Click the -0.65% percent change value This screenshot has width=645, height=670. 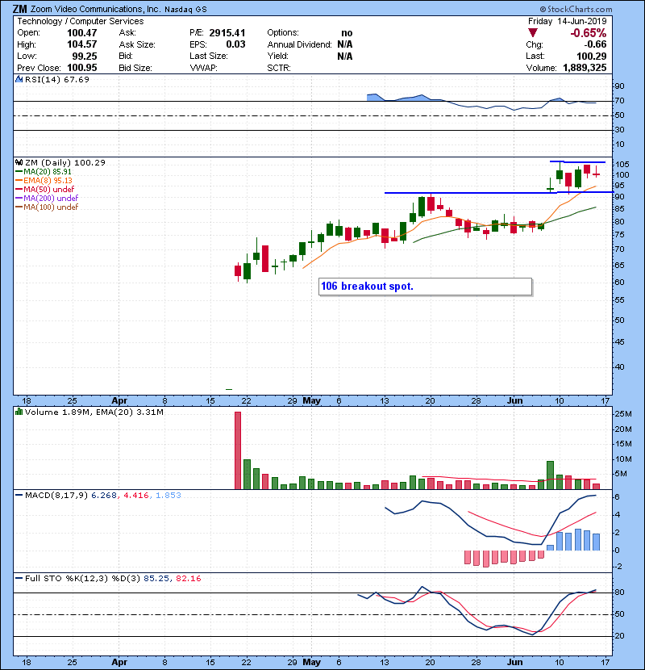[x=589, y=33]
